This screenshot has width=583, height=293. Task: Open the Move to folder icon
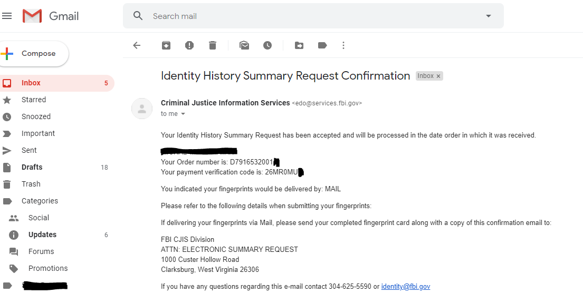point(299,45)
